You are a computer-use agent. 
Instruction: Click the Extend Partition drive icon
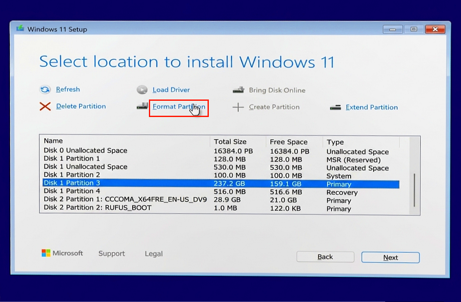(x=336, y=108)
